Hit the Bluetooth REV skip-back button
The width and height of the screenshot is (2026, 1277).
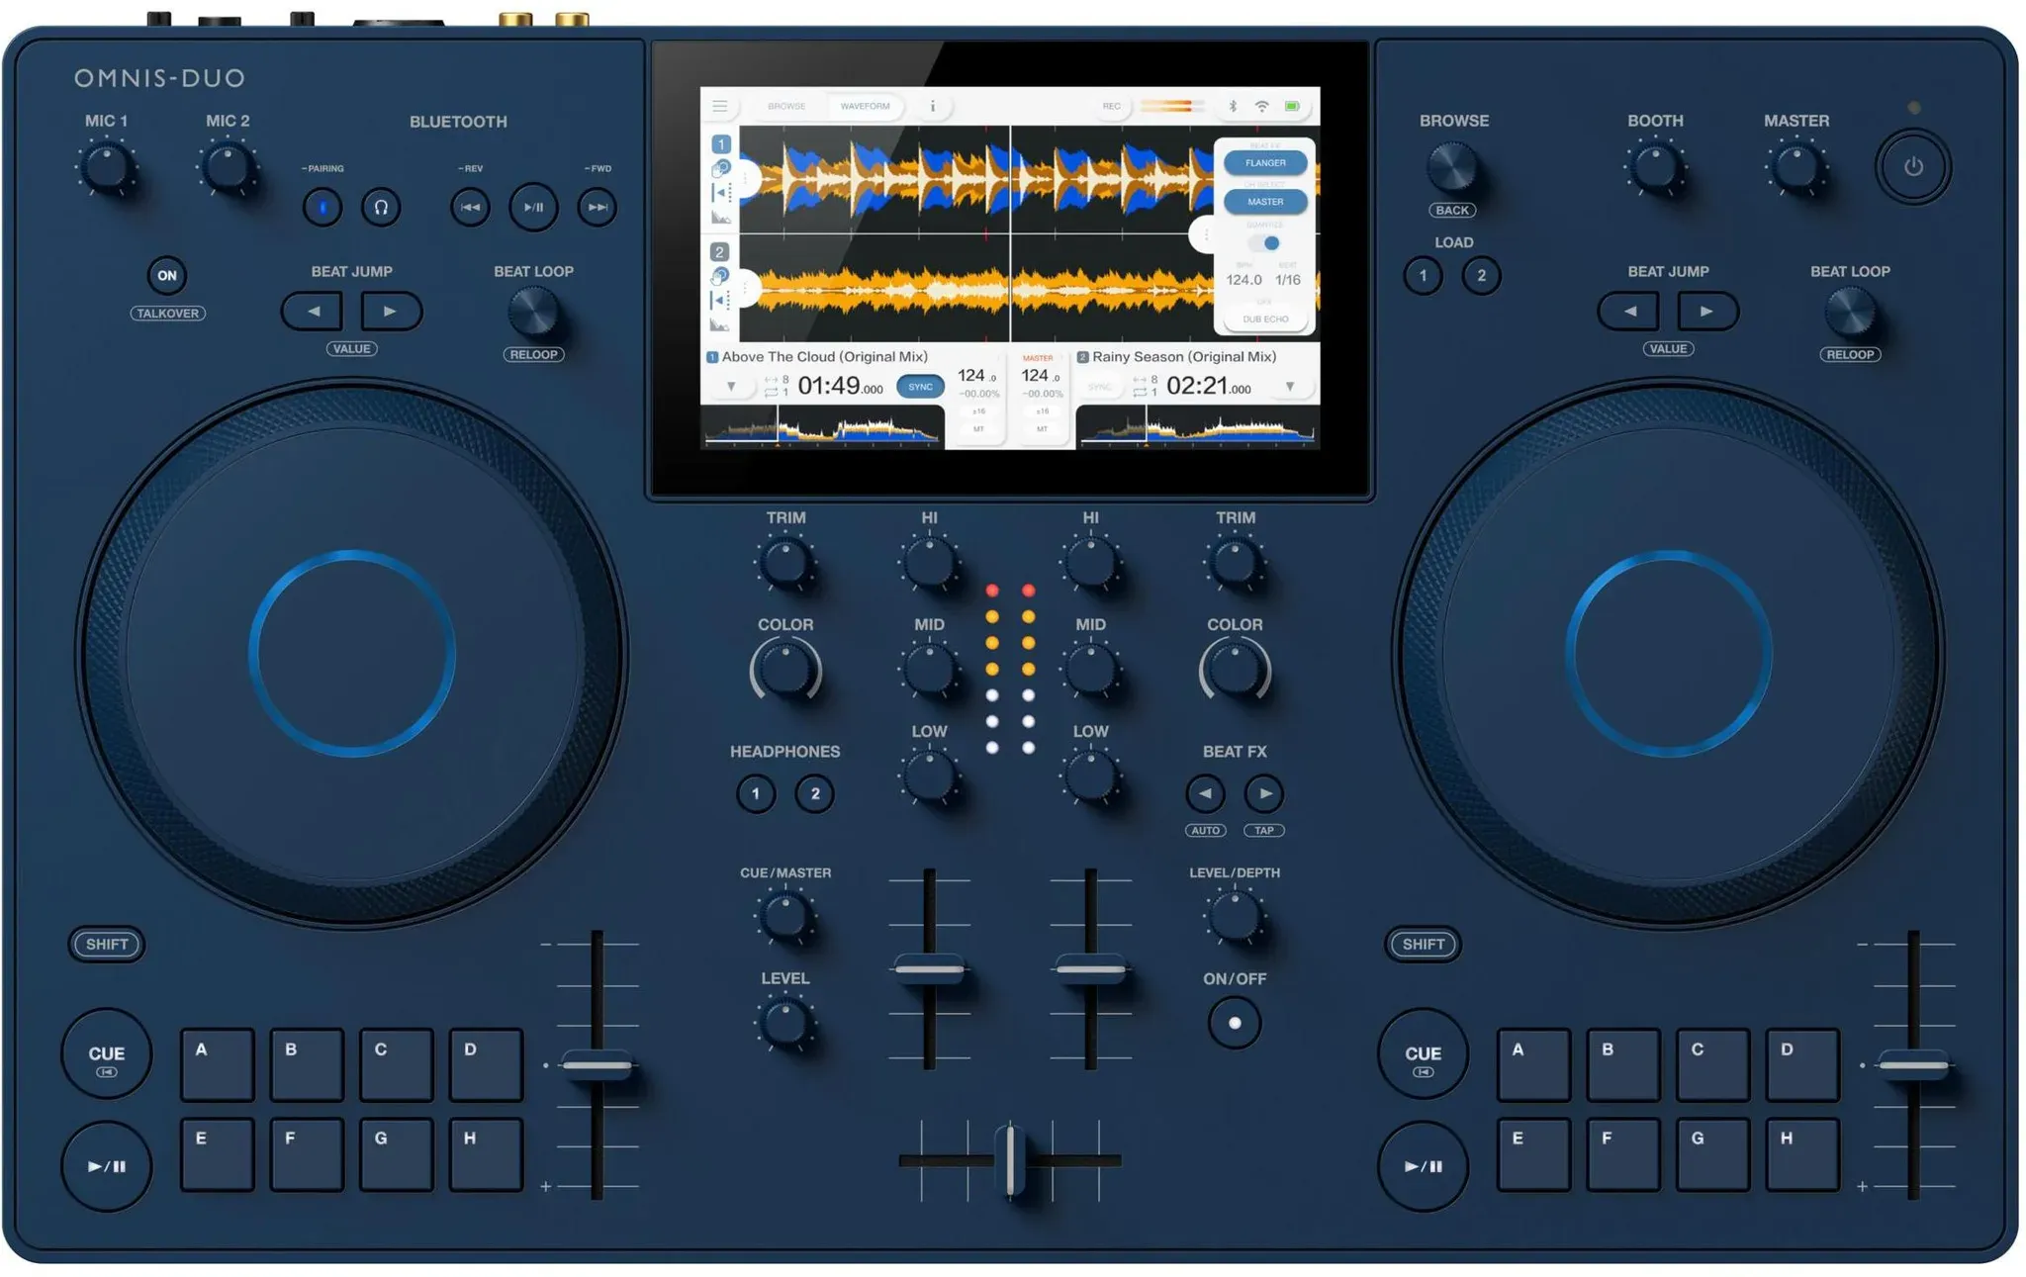pyautogui.click(x=471, y=207)
